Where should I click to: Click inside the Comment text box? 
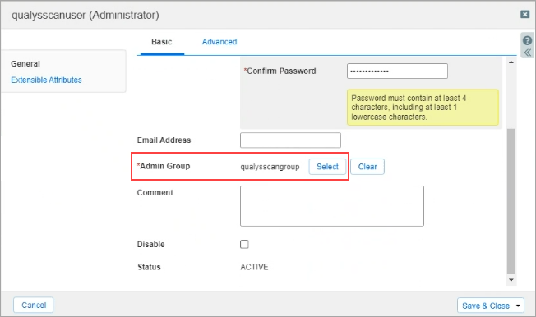[x=332, y=206]
